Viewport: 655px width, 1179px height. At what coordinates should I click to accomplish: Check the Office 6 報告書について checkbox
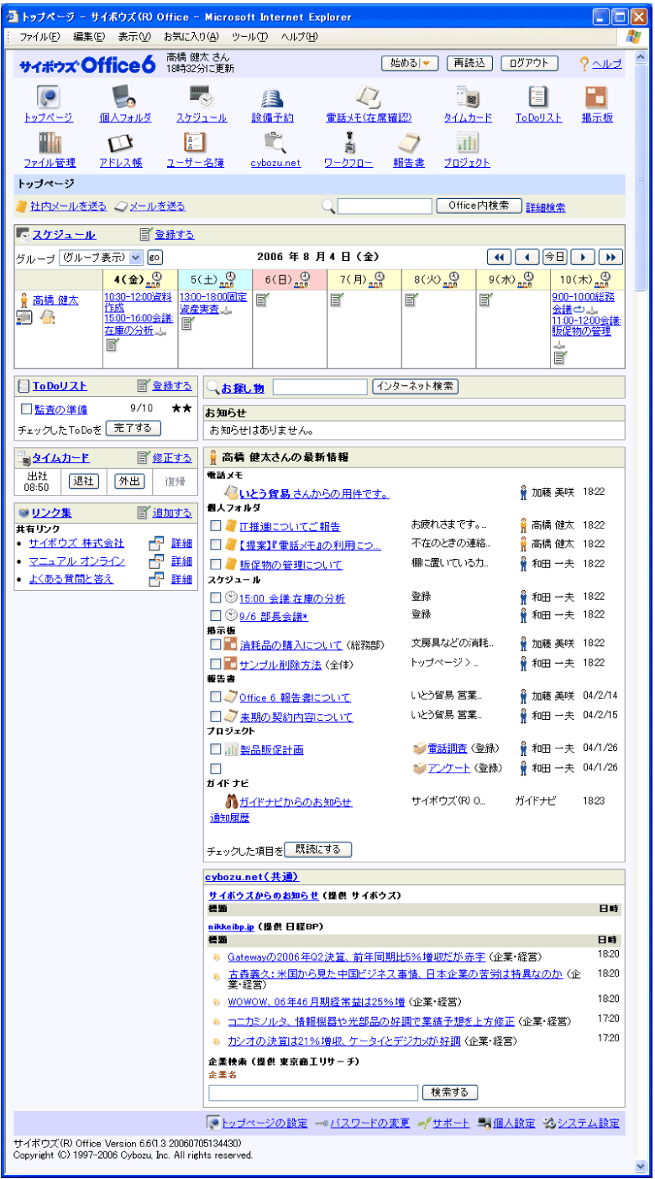[216, 696]
